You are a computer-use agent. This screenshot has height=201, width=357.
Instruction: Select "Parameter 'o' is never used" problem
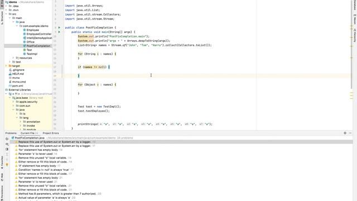click(x=35, y=181)
